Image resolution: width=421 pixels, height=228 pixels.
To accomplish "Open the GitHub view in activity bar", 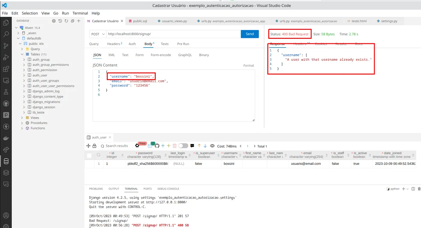I will point(6,103).
